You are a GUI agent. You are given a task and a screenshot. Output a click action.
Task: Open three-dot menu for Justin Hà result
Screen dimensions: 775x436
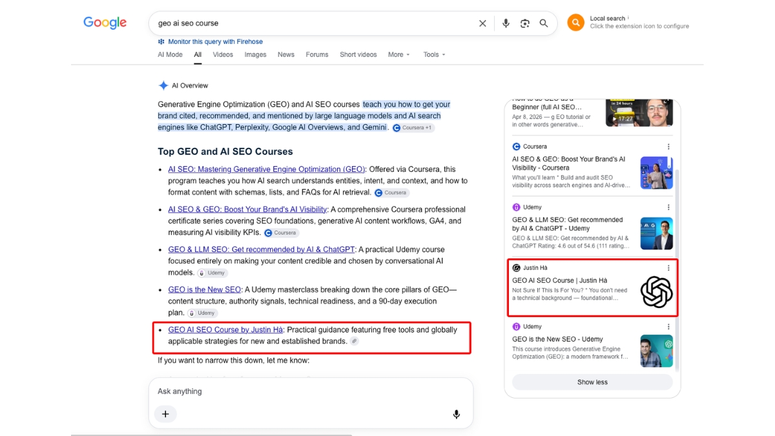668,268
